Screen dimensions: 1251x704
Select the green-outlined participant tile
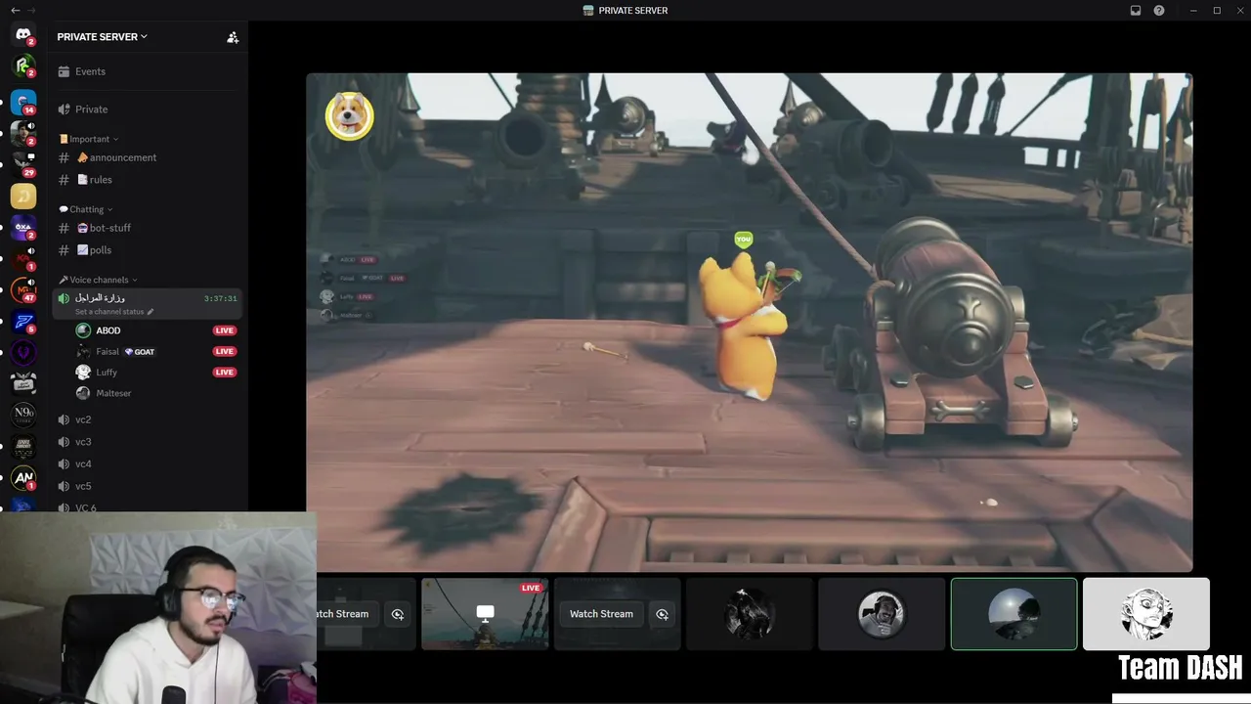click(1014, 614)
